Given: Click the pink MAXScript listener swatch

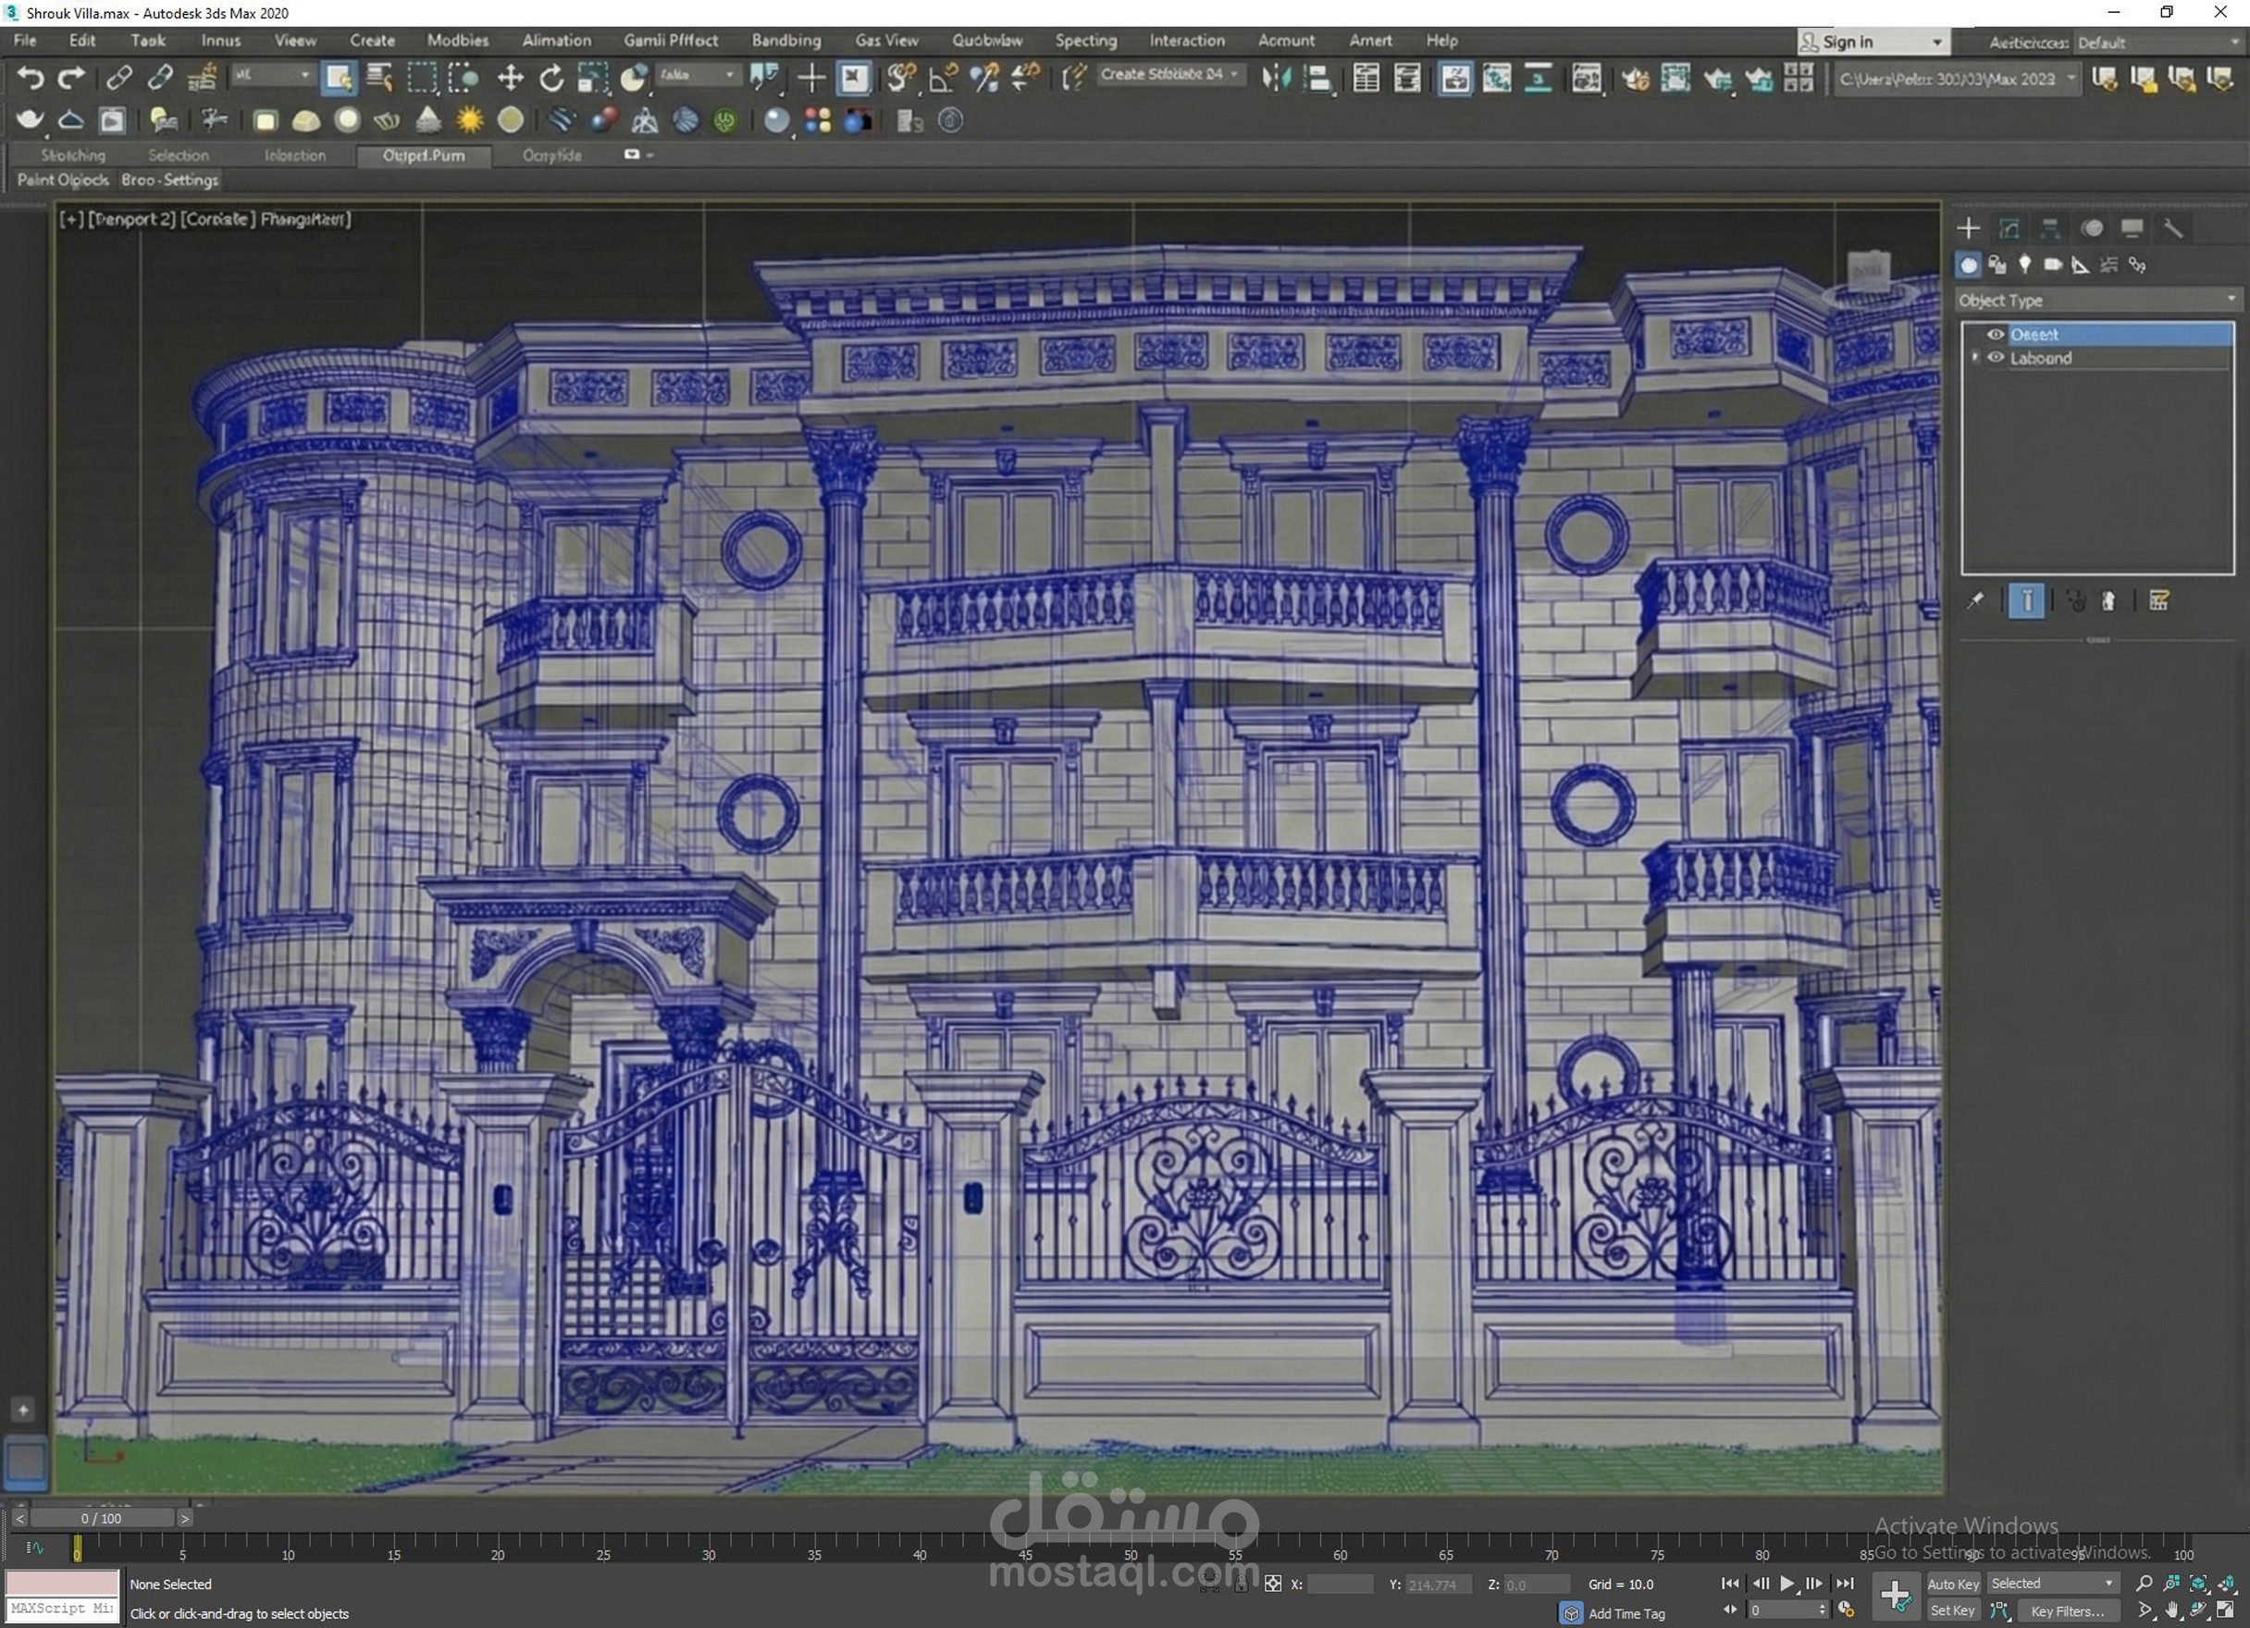Looking at the screenshot, I should point(63,1583).
